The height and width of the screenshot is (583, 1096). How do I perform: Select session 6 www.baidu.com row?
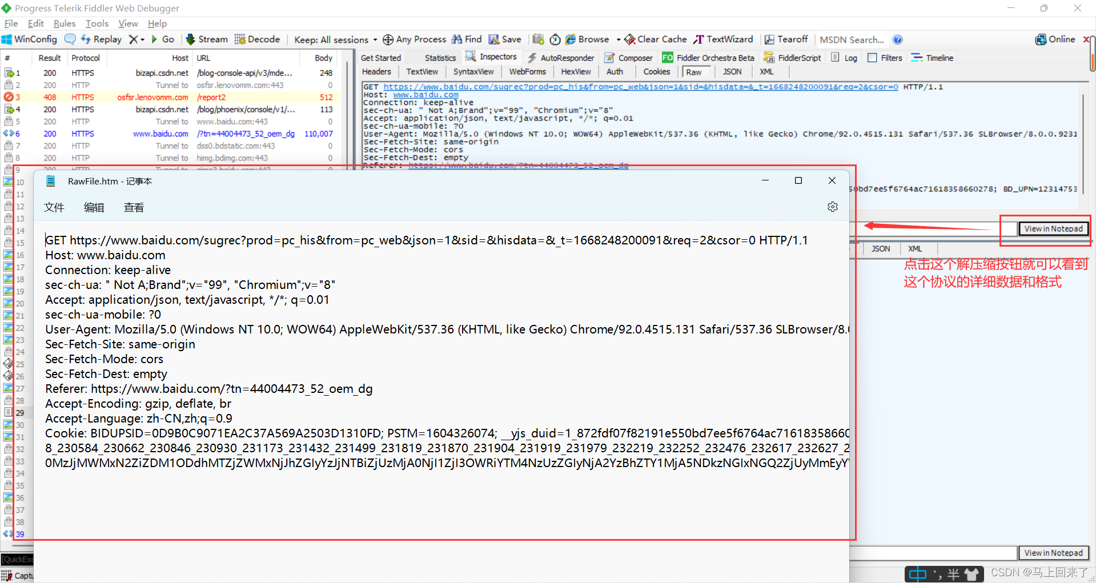click(170, 134)
